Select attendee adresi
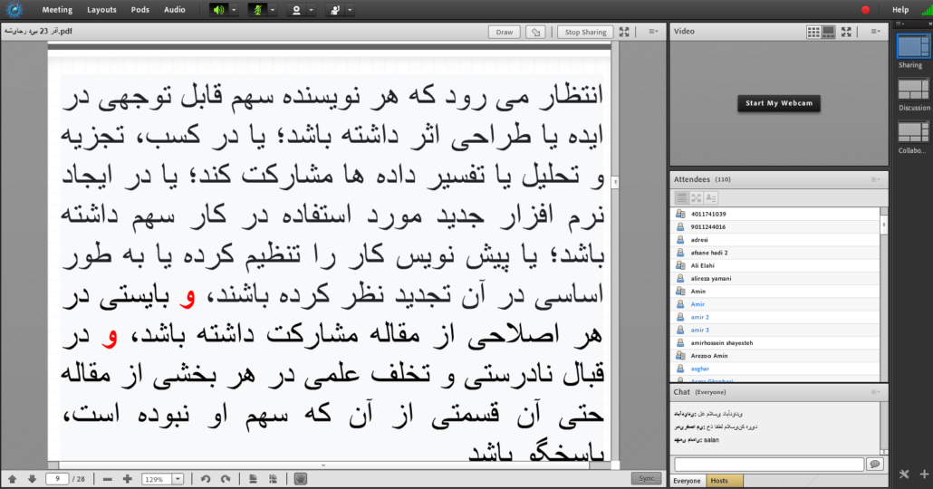Screen dimensions: 933x489 click(x=775, y=240)
